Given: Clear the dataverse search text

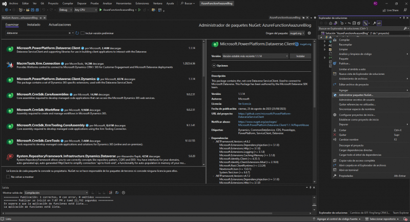Looking at the screenshot, I should point(70,33).
